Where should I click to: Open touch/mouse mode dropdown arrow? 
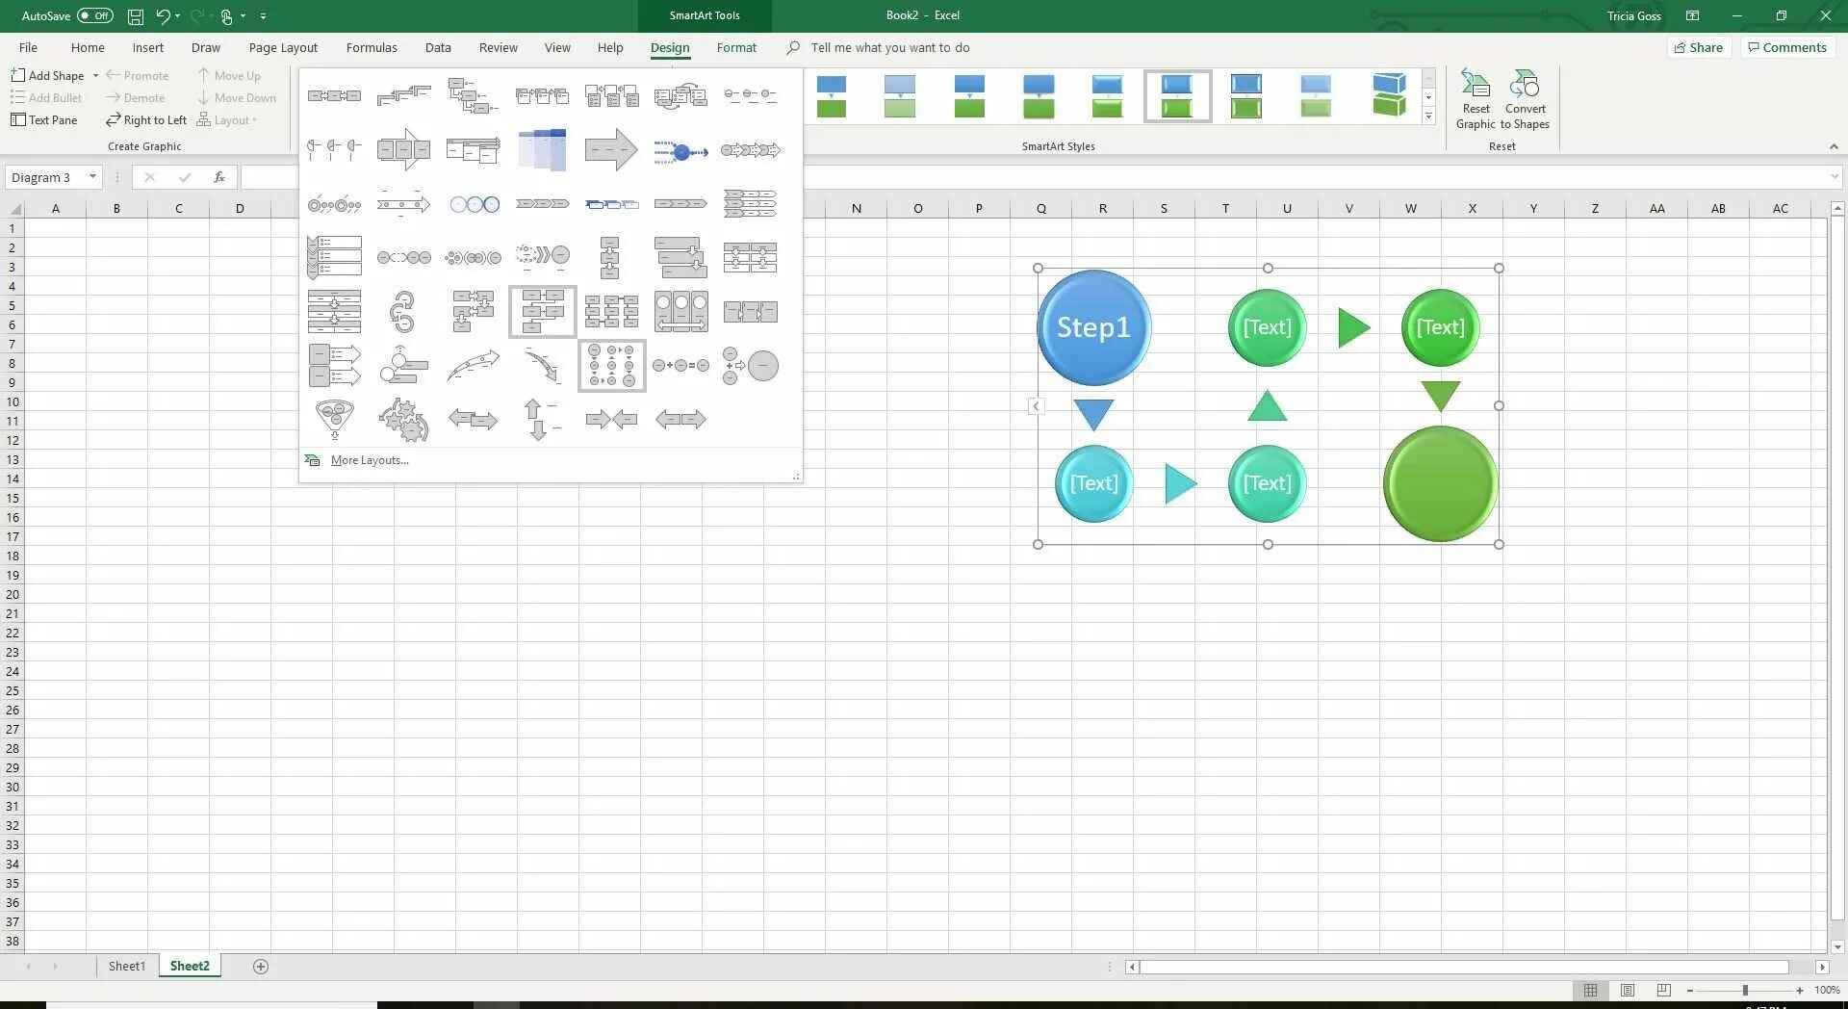[x=243, y=16]
